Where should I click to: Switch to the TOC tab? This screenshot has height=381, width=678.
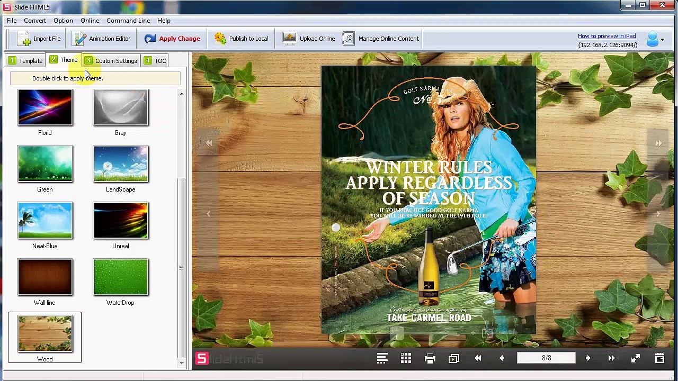[155, 61]
